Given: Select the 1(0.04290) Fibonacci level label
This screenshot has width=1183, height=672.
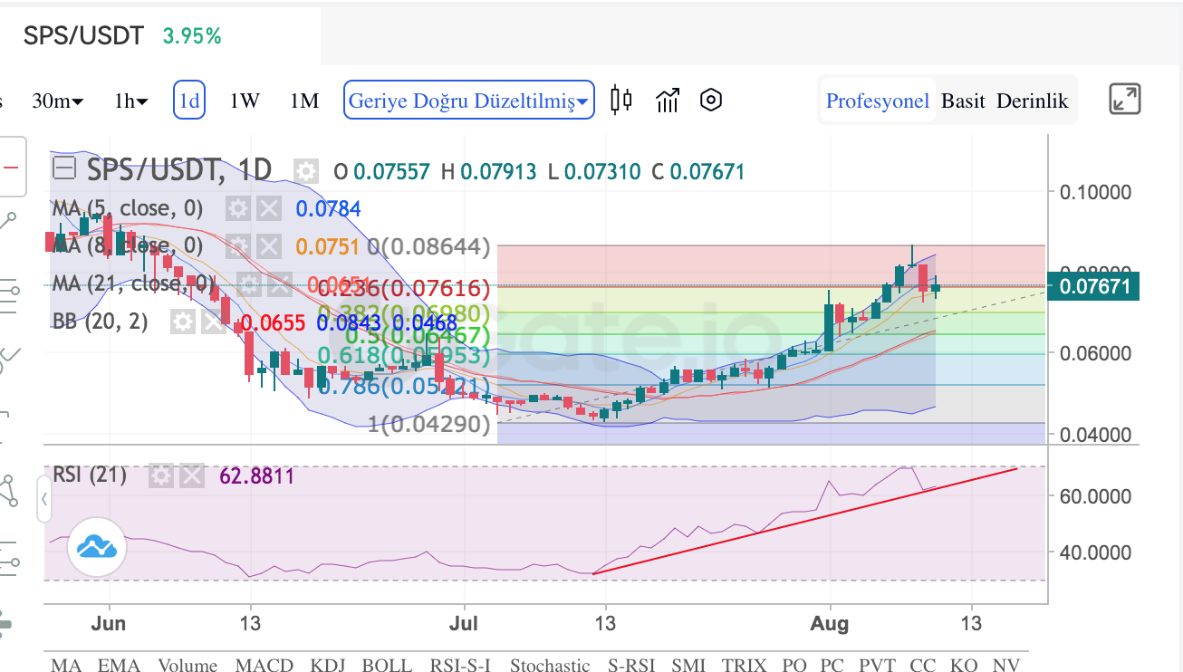Looking at the screenshot, I should (x=429, y=423).
